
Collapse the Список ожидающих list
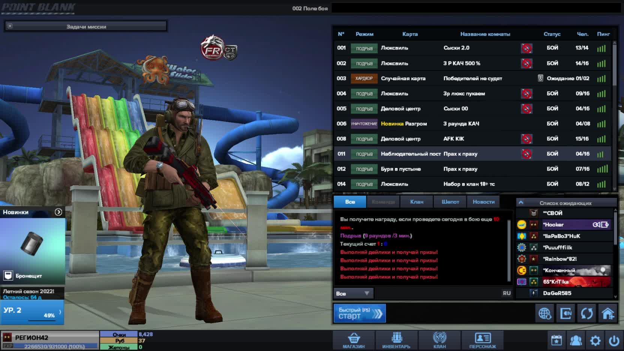(x=521, y=202)
